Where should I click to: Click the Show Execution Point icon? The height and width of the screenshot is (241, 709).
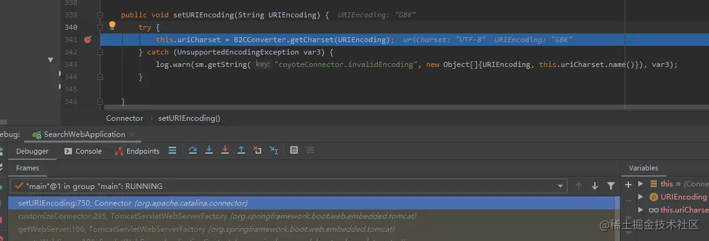click(x=172, y=151)
